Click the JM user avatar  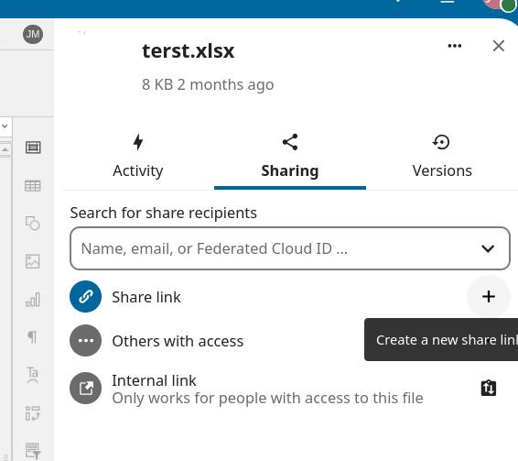coord(33,34)
